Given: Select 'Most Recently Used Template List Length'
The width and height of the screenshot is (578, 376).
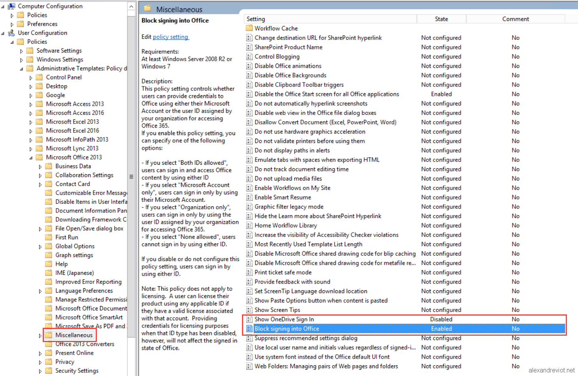Looking at the screenshot, I should tap(308, 244).
